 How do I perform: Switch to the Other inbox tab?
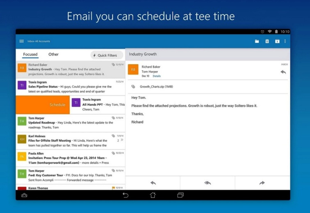point(53,54)
